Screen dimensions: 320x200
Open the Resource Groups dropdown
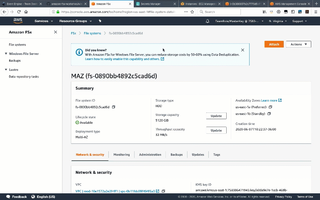tap(75, 21)
